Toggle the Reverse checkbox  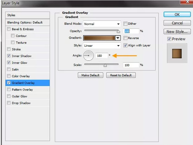(x=125, y=38)
